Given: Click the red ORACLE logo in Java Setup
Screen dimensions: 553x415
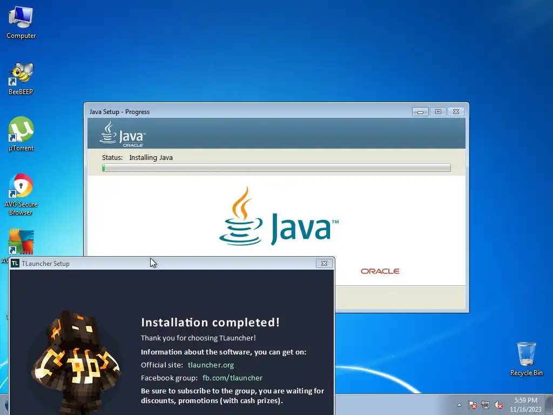Looking at the screenshot, I should [380, 271].
